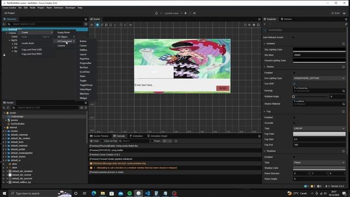Toggle the Regex checkbox in console
The image size is (350, 197).
click(152, 141)
